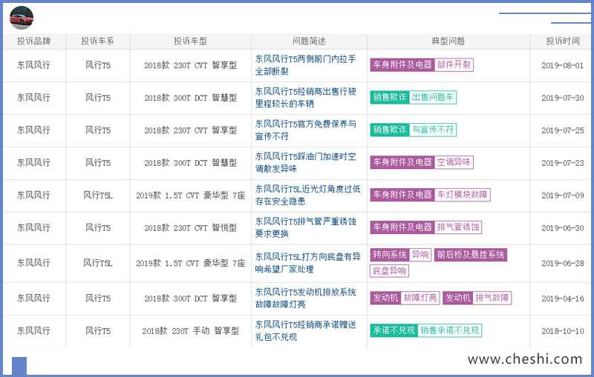Select 东风风行 brand cell in 2019-08-01 row
Screen dimensions: 594x377
click(33, 65)
